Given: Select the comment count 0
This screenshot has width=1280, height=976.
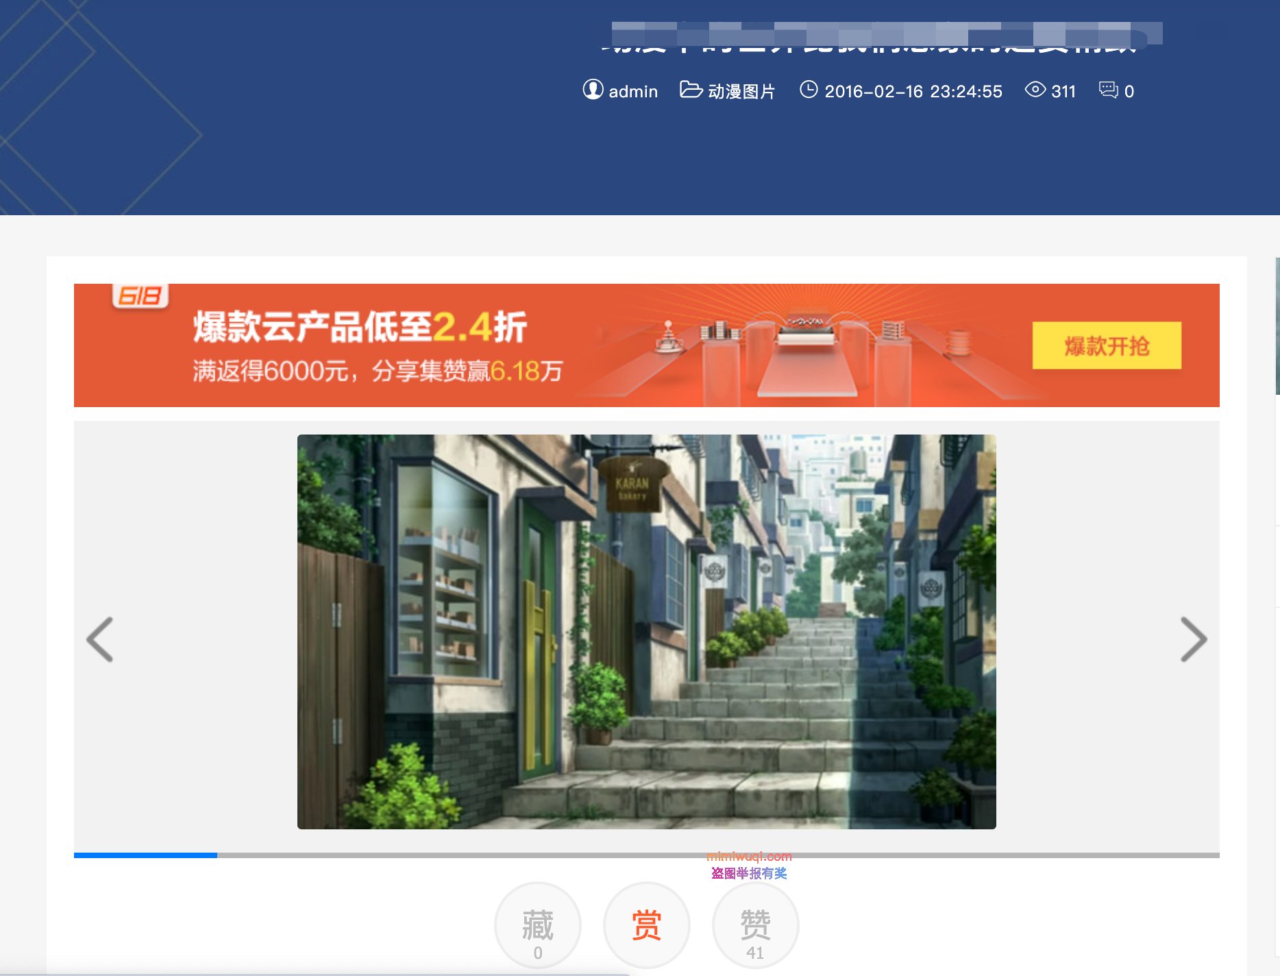Looking at the screenshot, I should coord(1129,91).
